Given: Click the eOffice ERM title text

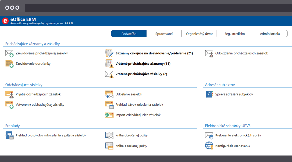Looking at the screenshot, I should coord(23,19).
